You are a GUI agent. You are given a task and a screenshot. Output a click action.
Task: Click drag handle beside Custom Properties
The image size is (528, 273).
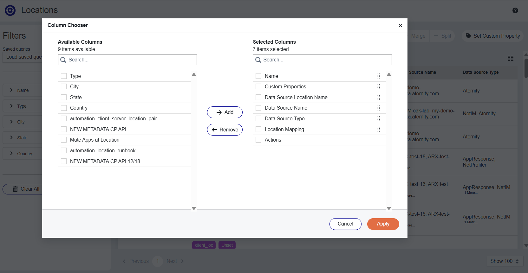378,87
